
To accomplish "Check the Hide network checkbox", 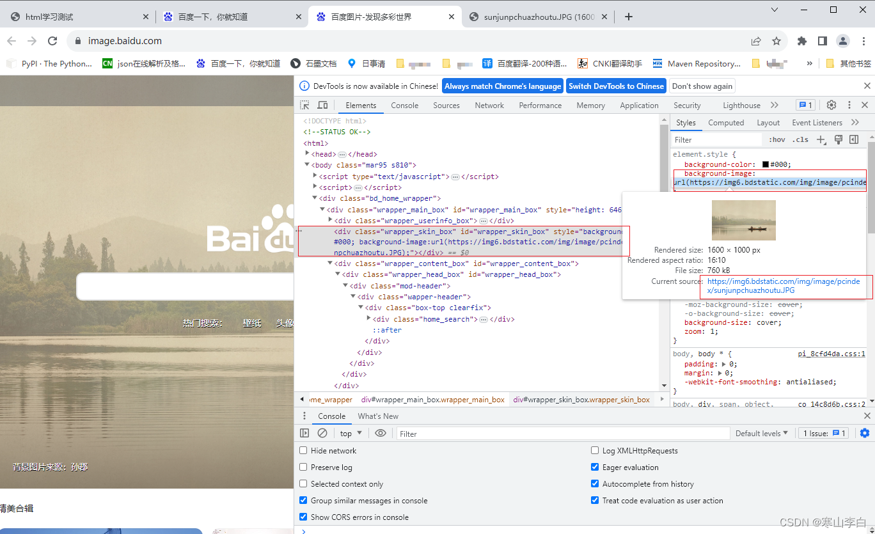I will point(304,450).
